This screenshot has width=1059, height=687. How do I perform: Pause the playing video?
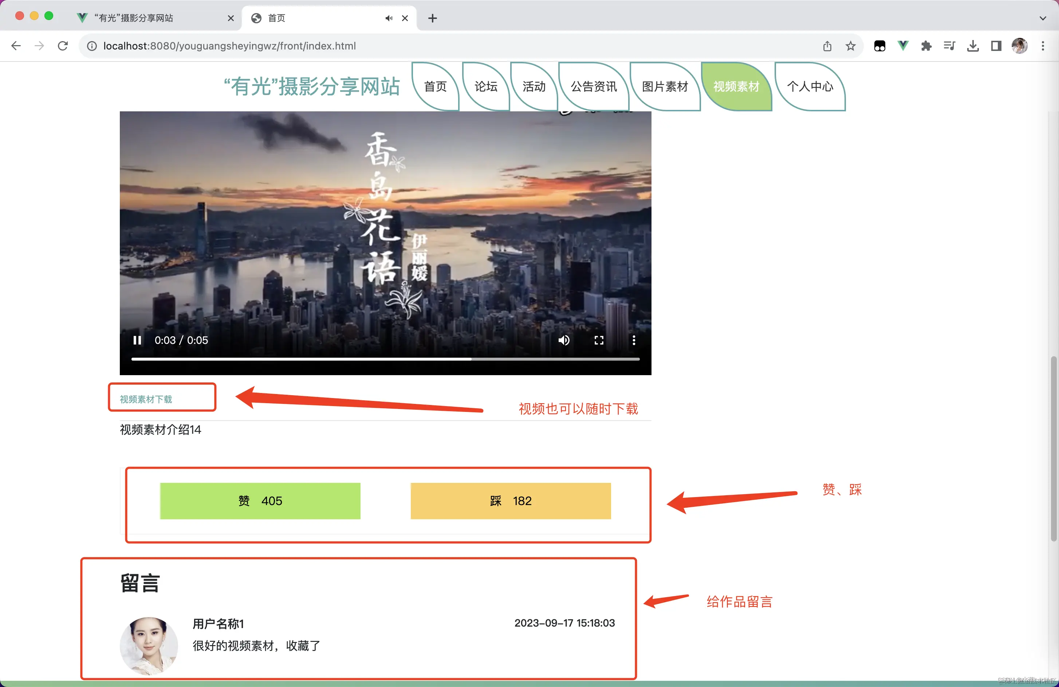point(137,340)
